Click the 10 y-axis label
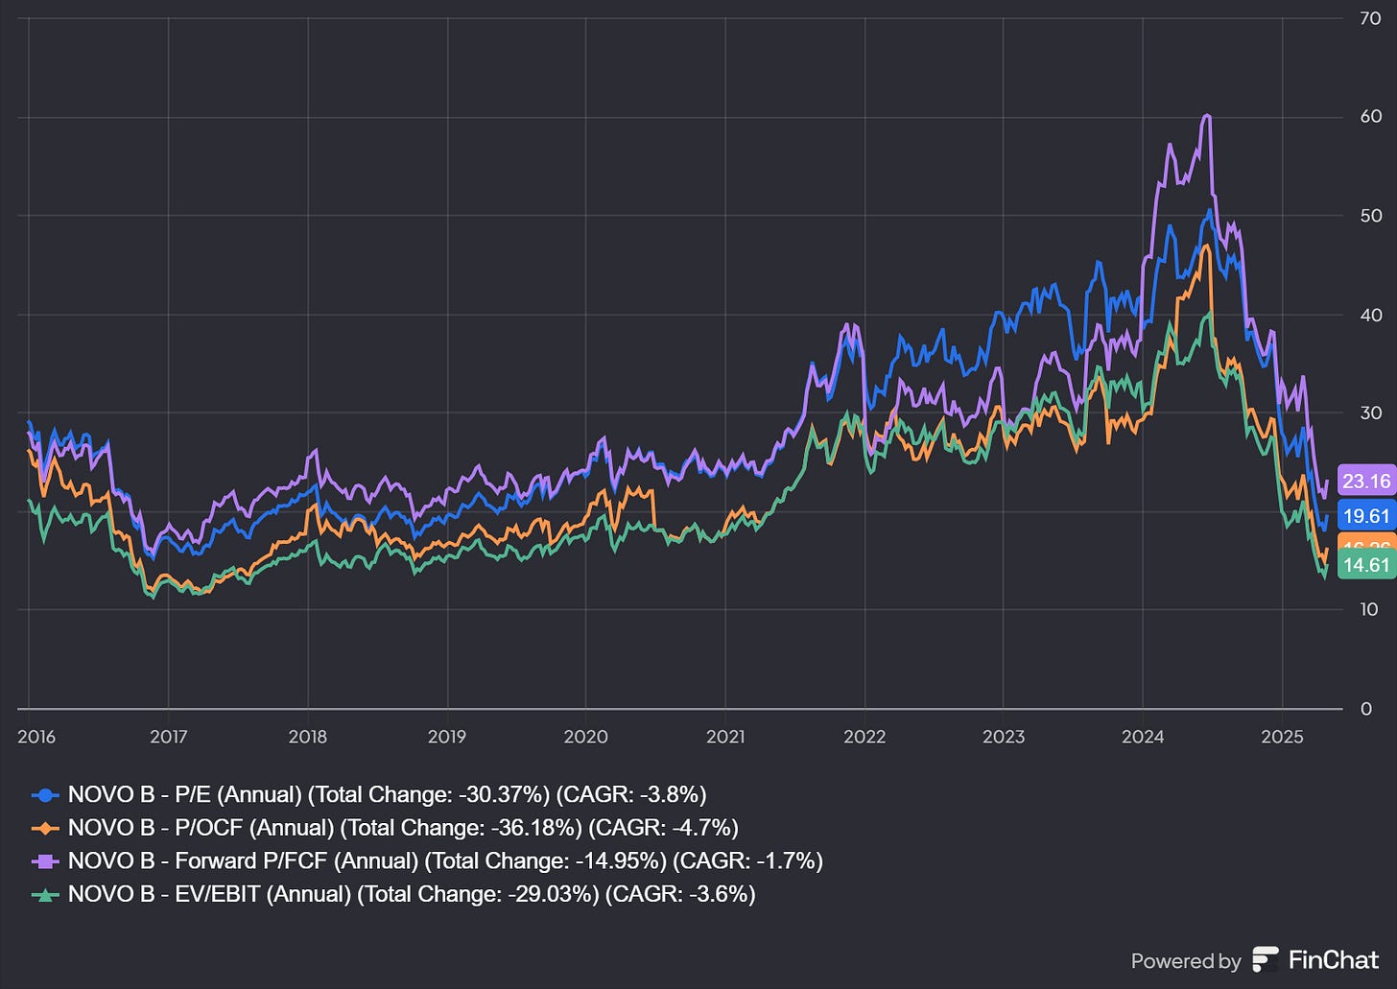 click(1369, 609)
